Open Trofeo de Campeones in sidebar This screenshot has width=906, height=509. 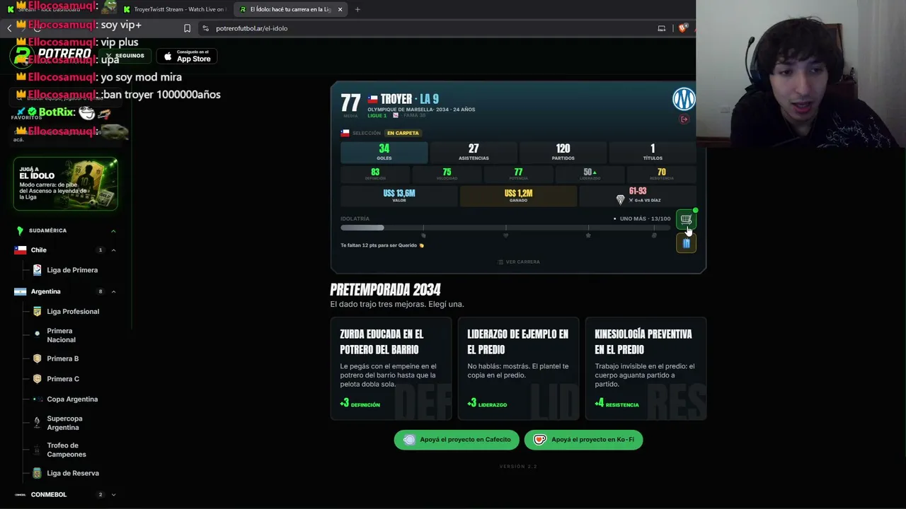click(67, 450)
